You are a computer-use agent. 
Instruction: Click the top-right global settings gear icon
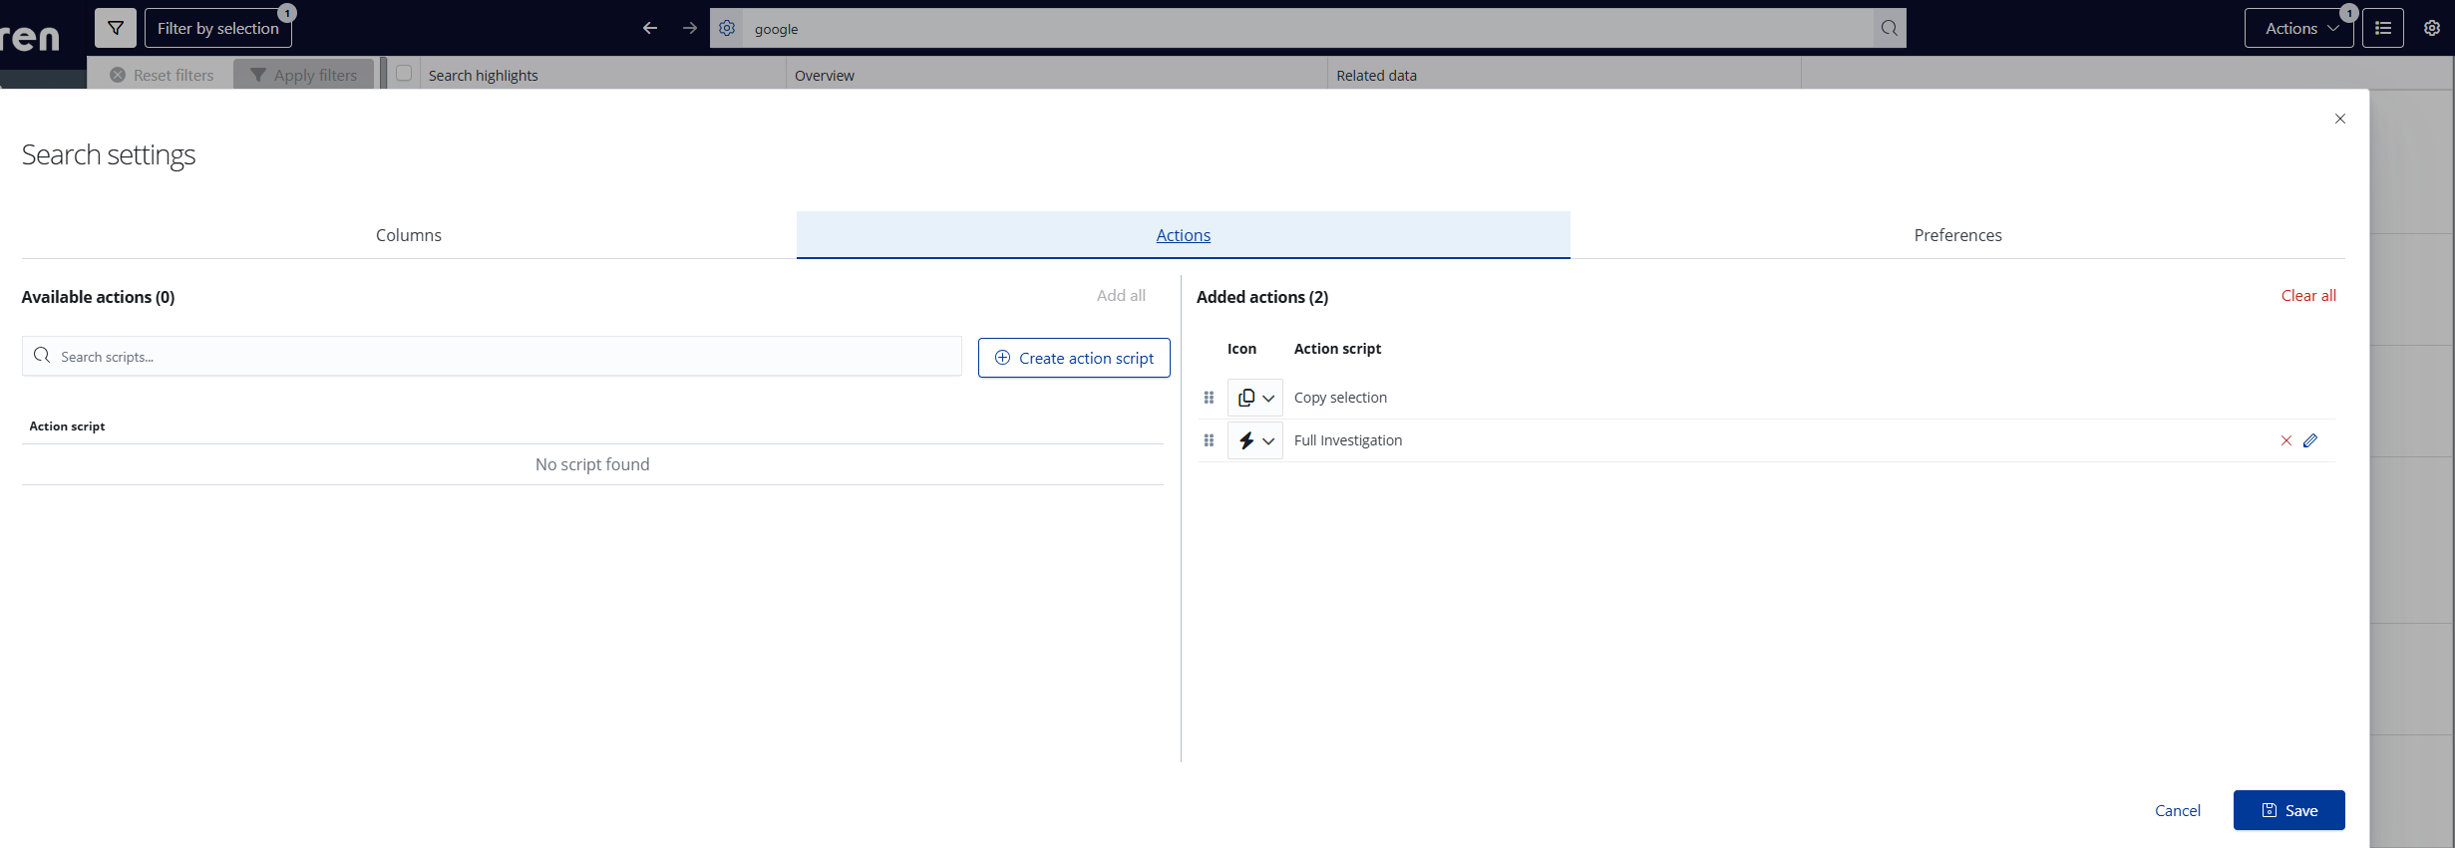(x=2432, y=28)
